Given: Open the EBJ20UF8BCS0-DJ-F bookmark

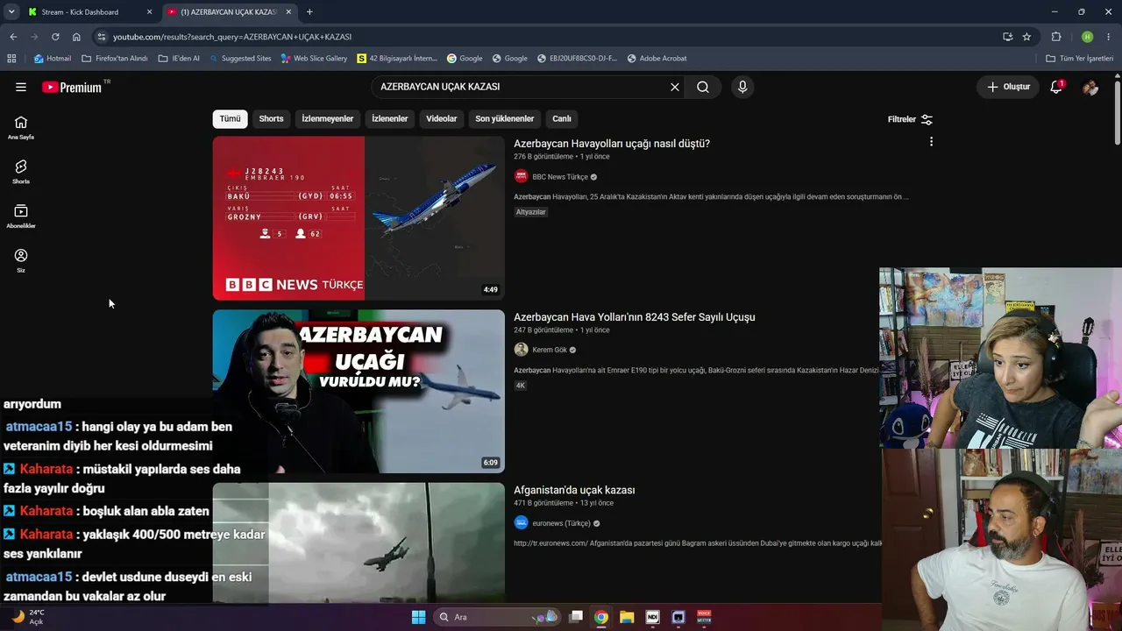Looking at the screenshot, I should pyautogui.click(x=576, y=59).
